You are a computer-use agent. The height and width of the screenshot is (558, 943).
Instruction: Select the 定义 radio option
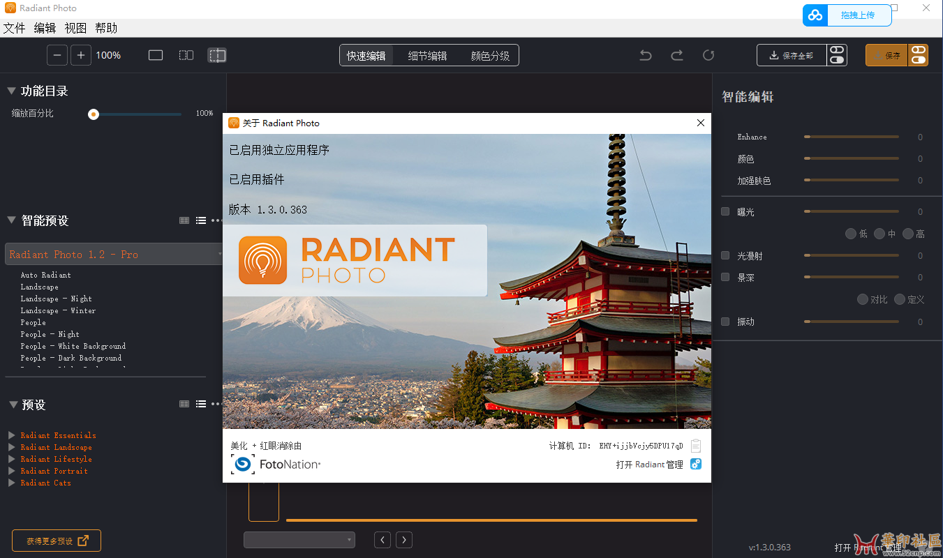[900, 299]
